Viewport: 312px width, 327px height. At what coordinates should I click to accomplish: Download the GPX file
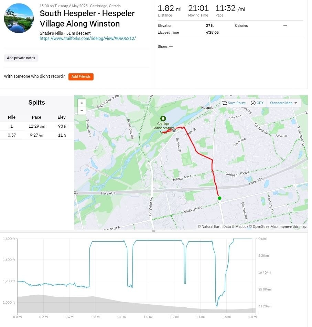[258, 103]
